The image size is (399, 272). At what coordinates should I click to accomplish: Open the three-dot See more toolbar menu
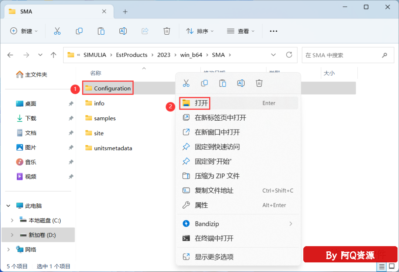coord(273,31)
